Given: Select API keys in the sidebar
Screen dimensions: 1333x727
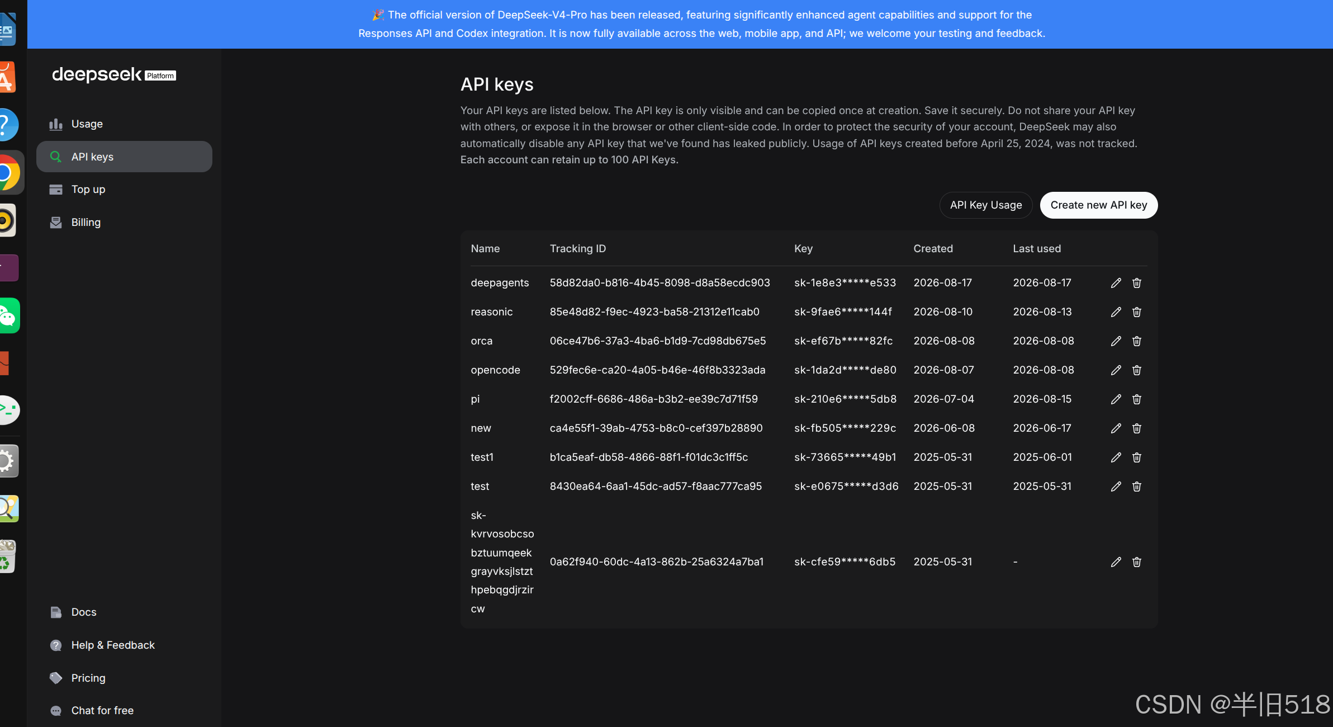Looking at the screenshot, I should point(124,157).
